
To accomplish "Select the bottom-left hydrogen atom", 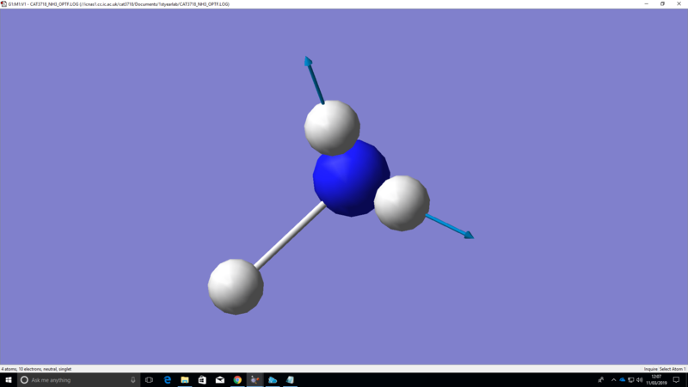I will point(236,286).
